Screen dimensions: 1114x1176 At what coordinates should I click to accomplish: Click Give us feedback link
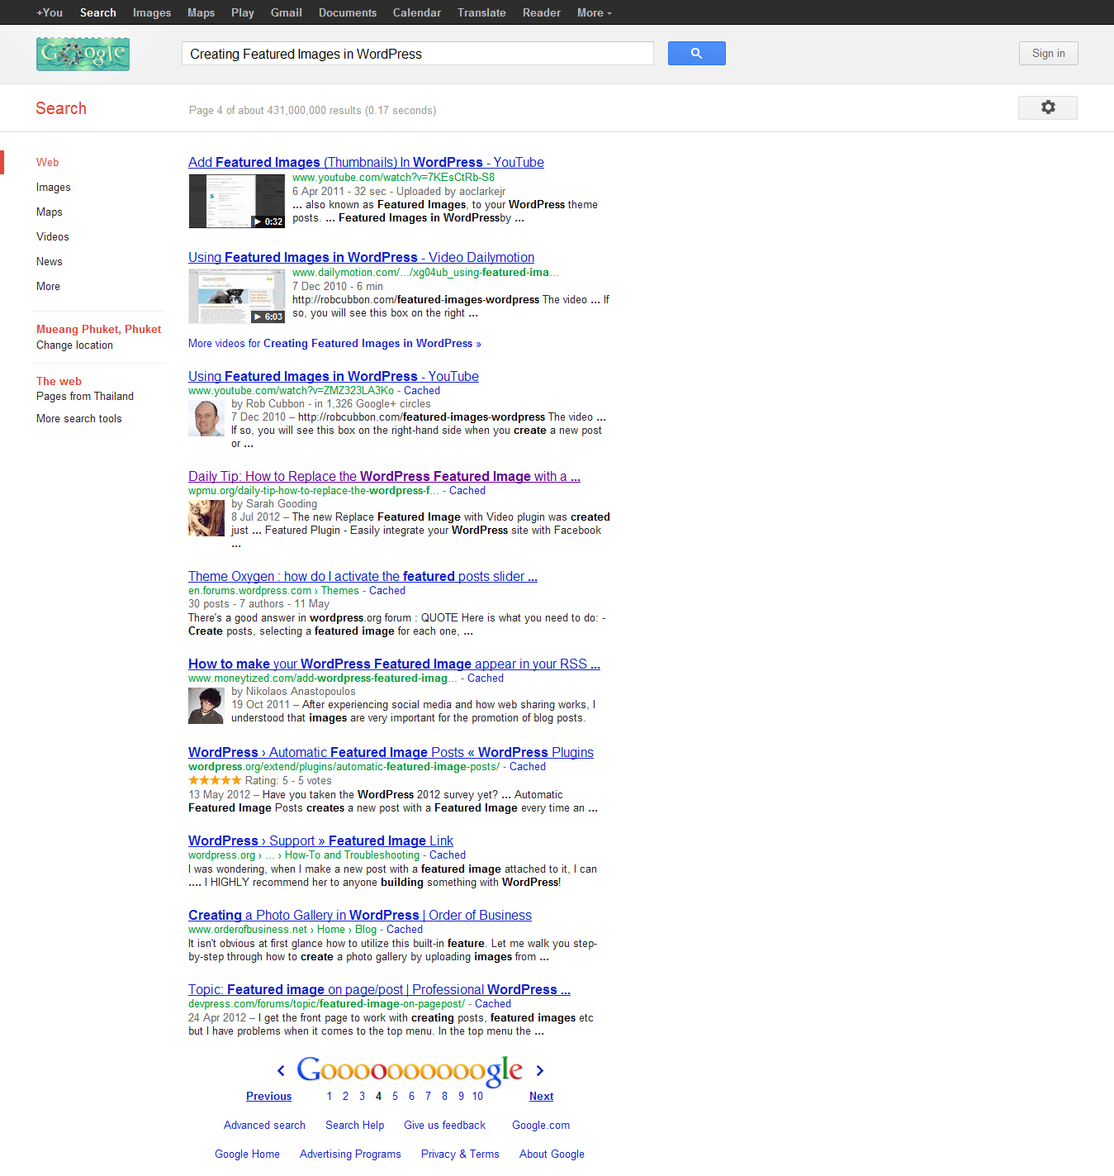pos(445,1125)
